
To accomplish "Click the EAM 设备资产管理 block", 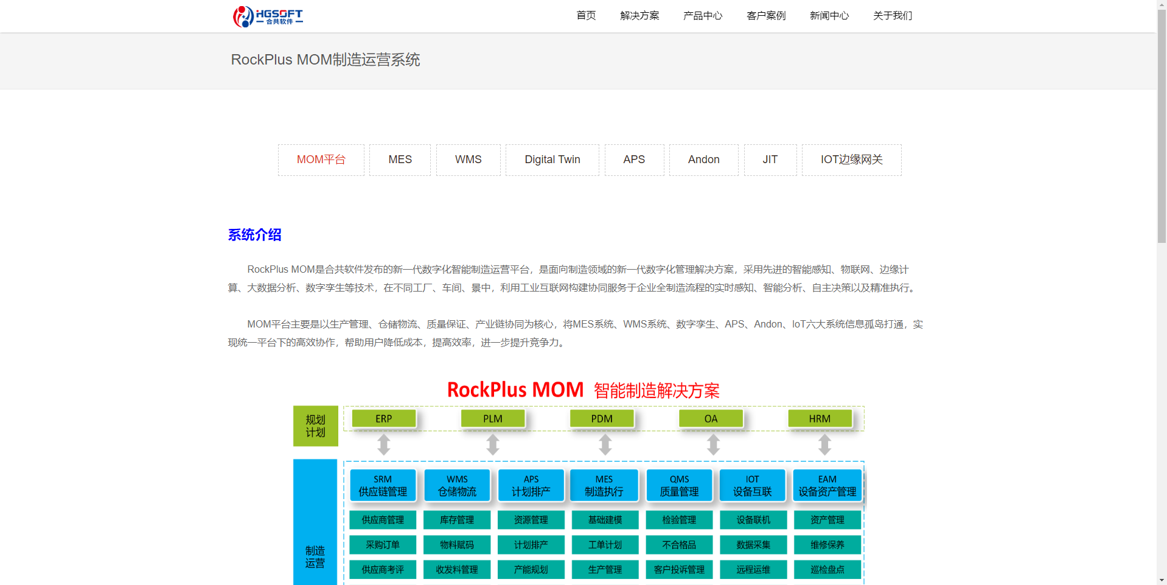I will tap(827, 485).
